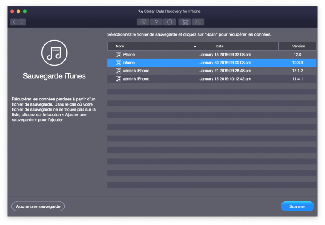Select admin's iPhone name in 12.1.2 row
This screenshot has height=225, width=325.
coord(136,71)
